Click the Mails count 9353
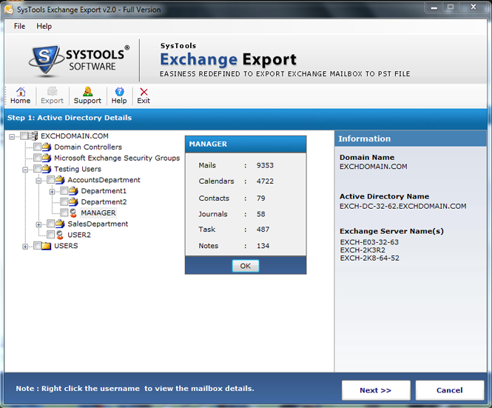 [x=265, y=165]
